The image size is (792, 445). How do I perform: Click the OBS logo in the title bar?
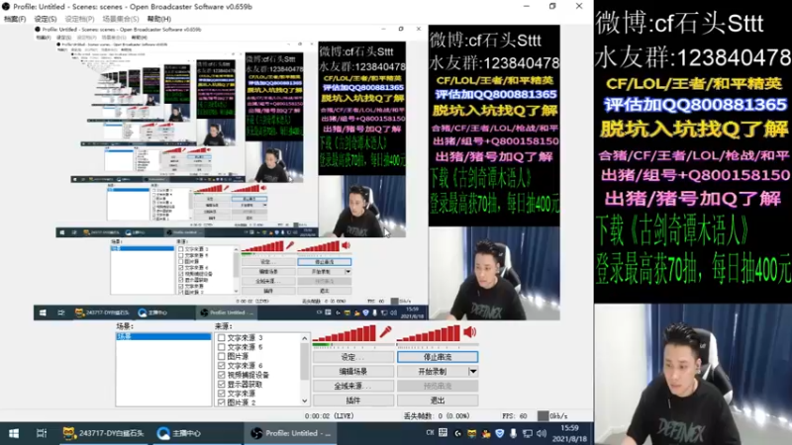6,7
